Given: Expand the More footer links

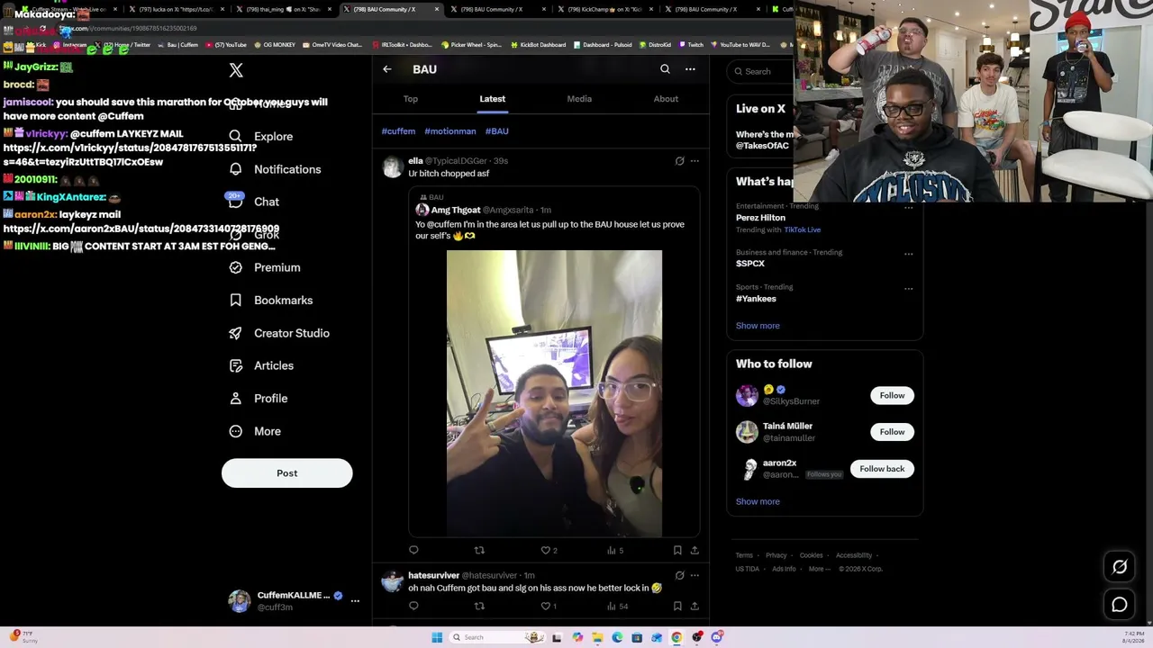Looking at the screenshot, I should 819,569.
